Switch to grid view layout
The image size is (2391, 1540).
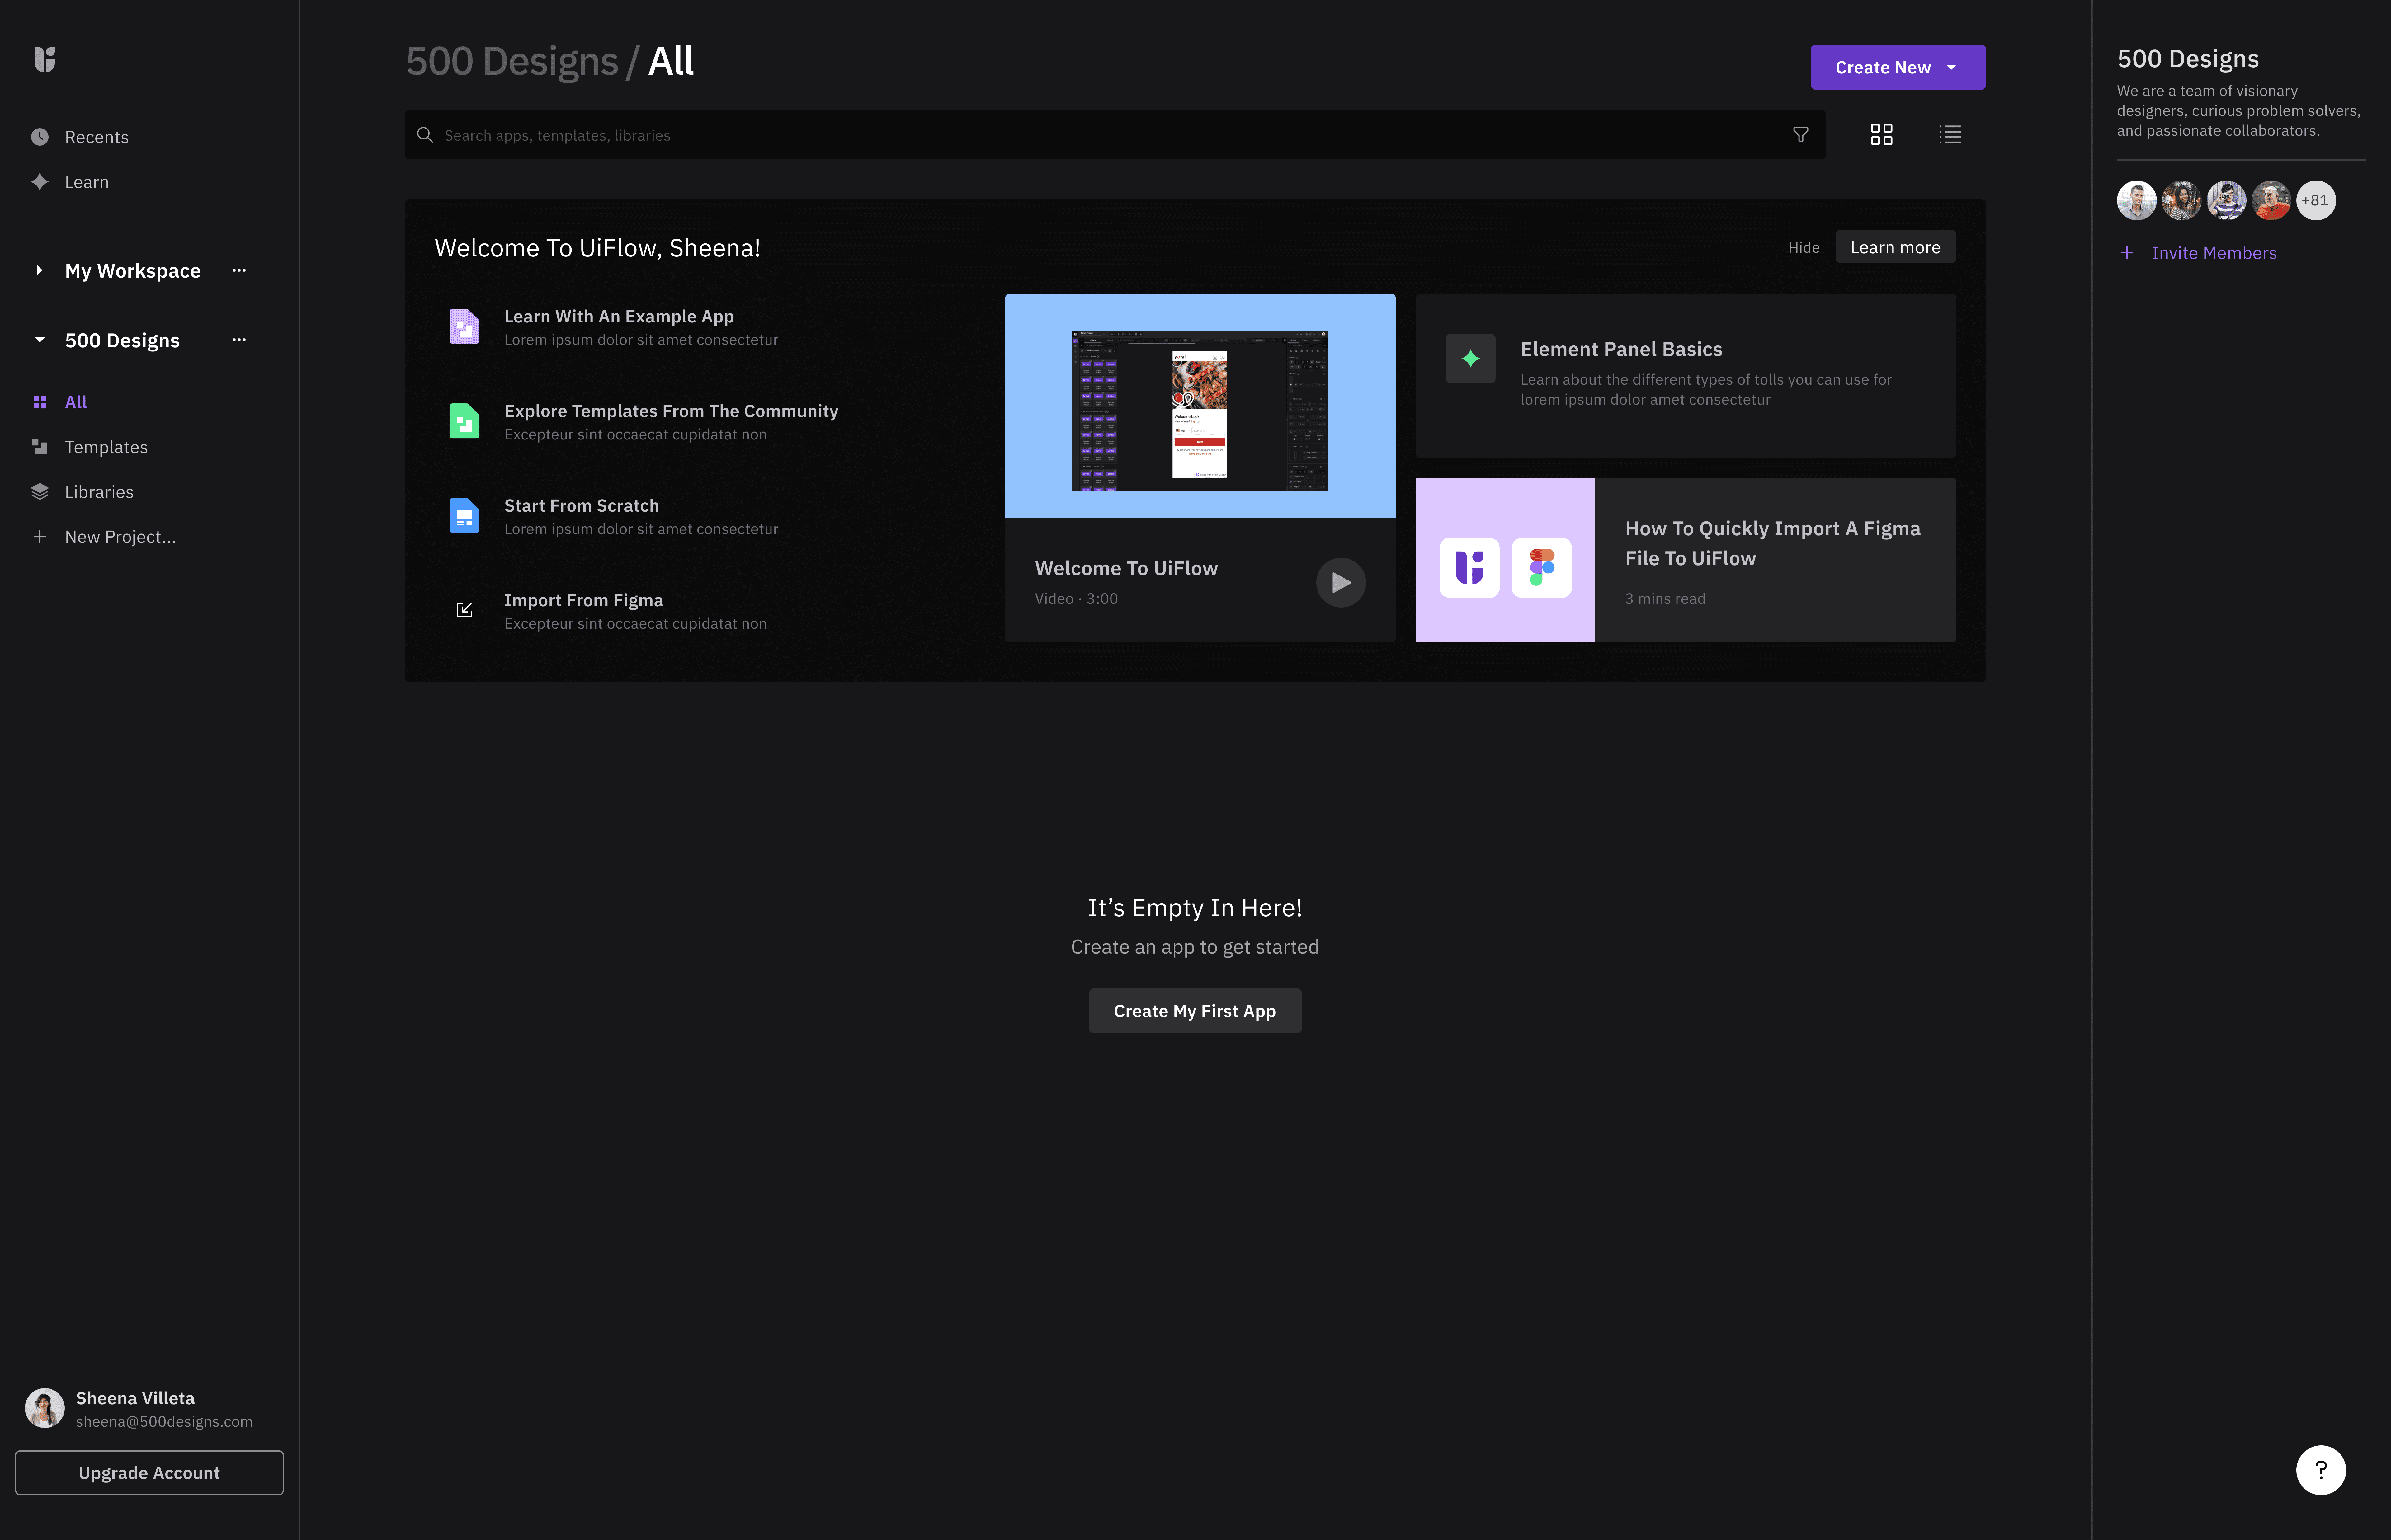[x=1881, y=135]
